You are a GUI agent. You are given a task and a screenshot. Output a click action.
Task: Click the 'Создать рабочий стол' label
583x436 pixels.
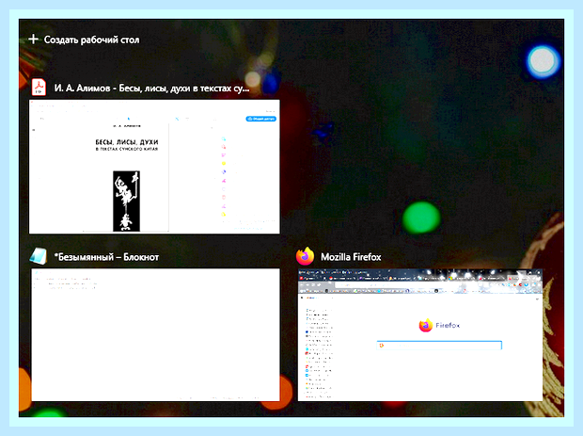pyautogui.click(x=91, y=40)
